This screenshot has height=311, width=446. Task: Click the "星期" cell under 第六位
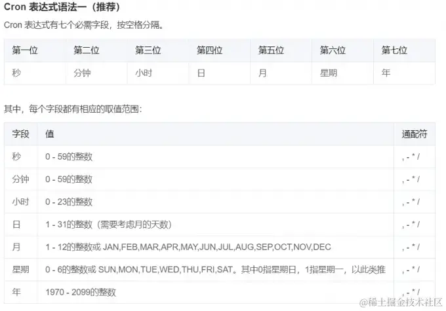[x=343, y=73]
